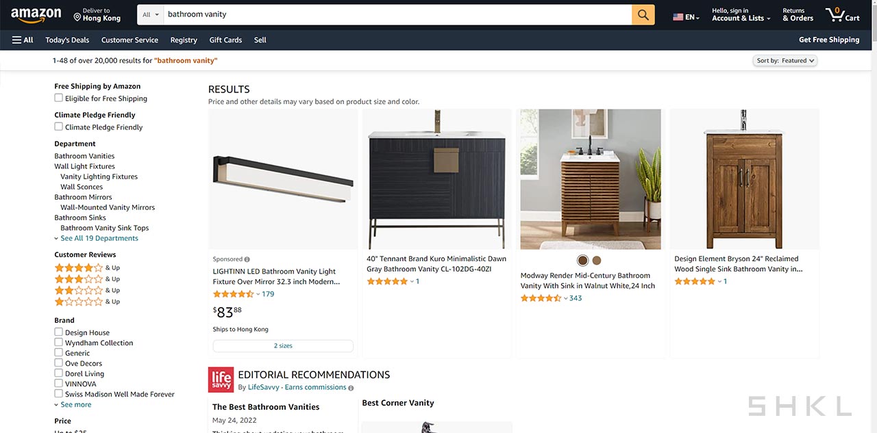Open Gift Cards in navigation bar
Viewport: 877px width, 433px height.
point(225,40)
